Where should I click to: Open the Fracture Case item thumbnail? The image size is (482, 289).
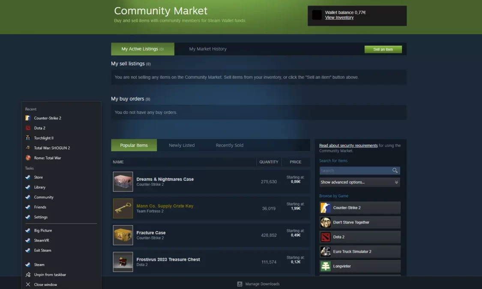coord(123,235)
